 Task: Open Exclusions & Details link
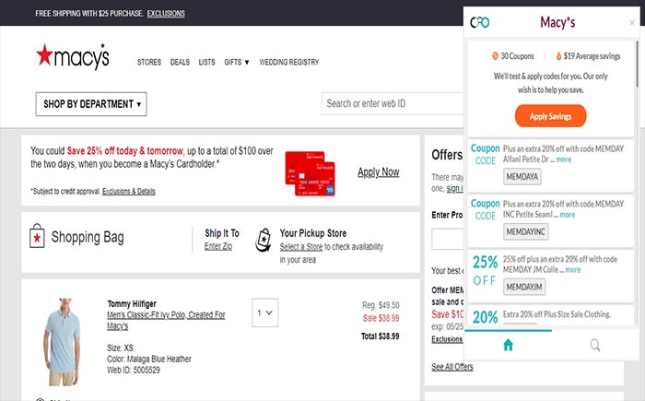tap(129, 191)
